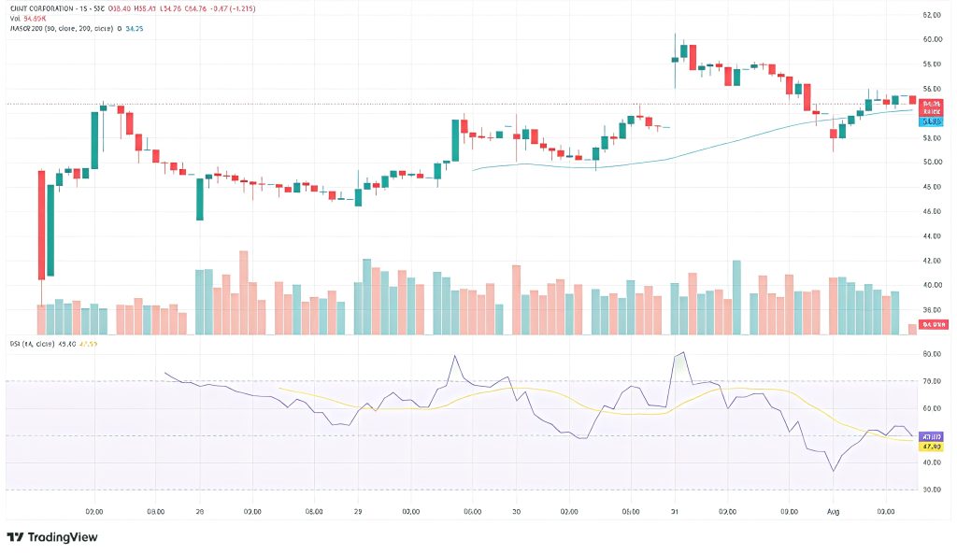Click the 44,00 price axis label
This screenshot has height=554, width=957.
click(x=932, y=236)
